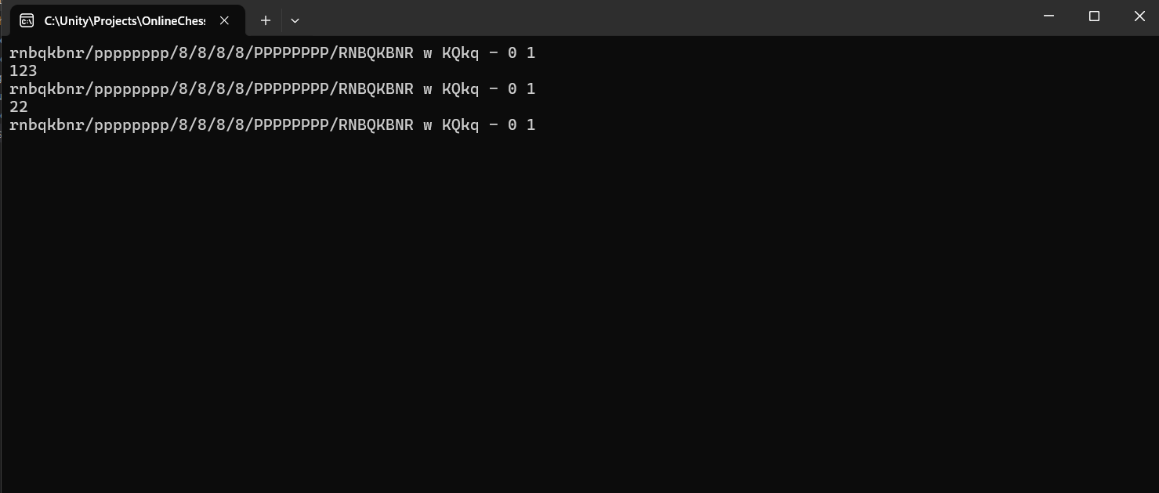Click the first FEN output line

[x=272, y=53]
